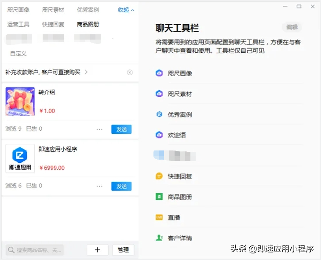Click the 咫尺素材 icon in toolbar list
Image resolution: width=321 pixels, height=260 pixels.
pyautogui.click(x=159, y=94)
